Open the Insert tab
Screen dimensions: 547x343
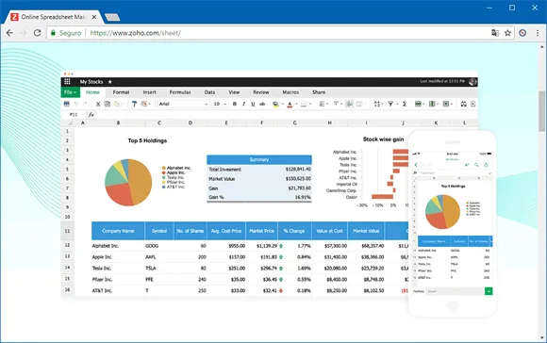click(149, 92)
